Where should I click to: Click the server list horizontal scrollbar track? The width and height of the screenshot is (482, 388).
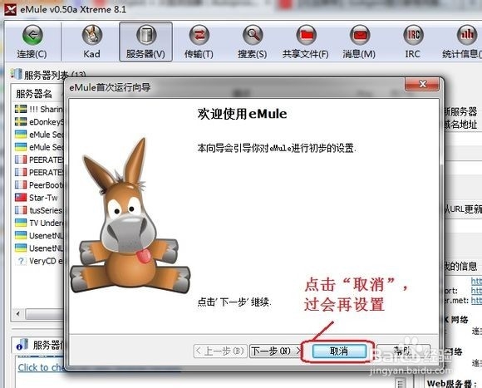[x=45, y=314]
